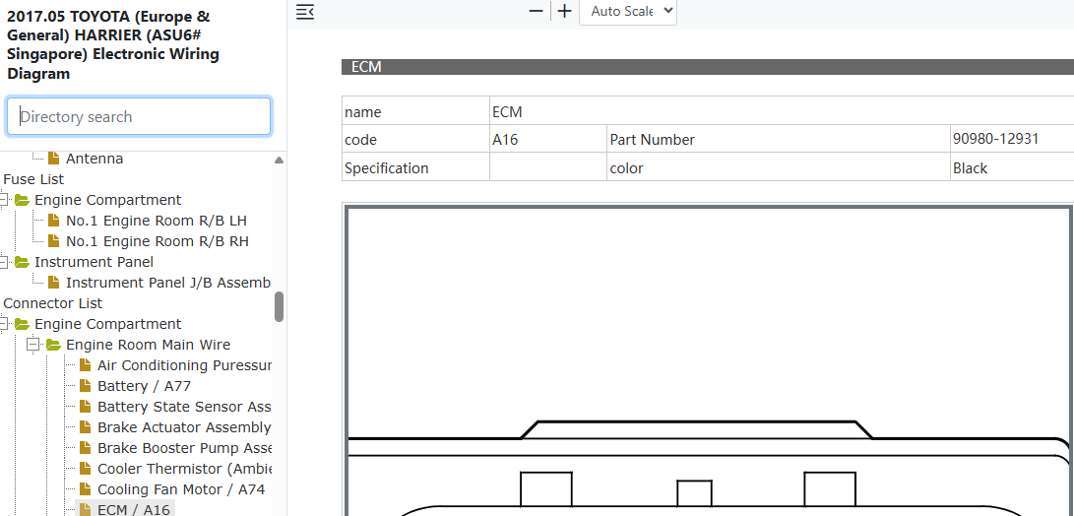
Task: Open the Battery / A77 connector
Action: (x=144, y=386)
